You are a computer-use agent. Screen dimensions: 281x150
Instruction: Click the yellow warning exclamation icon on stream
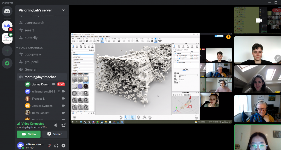tap(228, 37)
